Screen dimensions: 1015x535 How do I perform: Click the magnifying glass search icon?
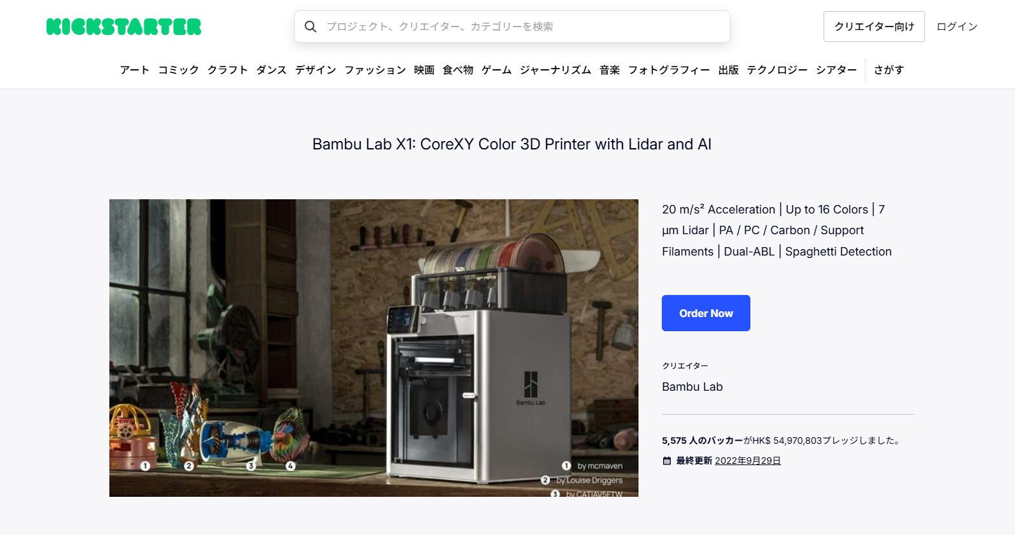[x=311, y=27]
